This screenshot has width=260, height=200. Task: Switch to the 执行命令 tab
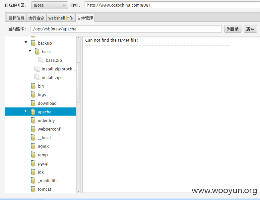(36, 18)
